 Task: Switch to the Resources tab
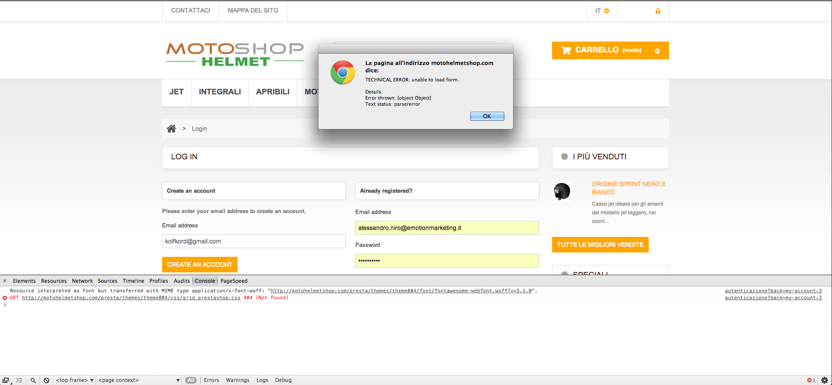click(54, 281)
